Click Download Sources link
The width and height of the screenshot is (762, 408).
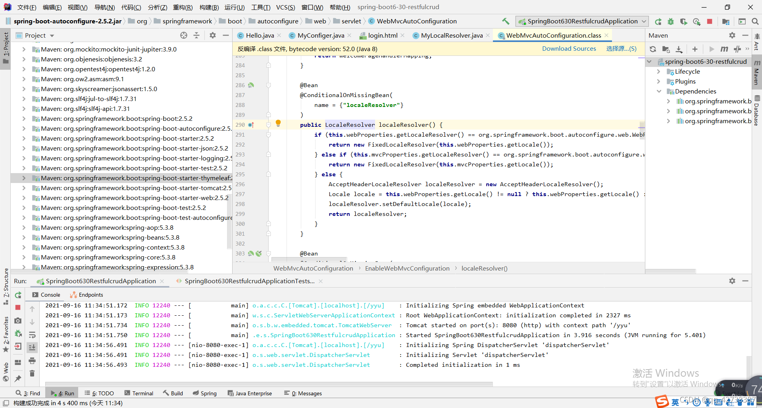[x=569, y=49]
